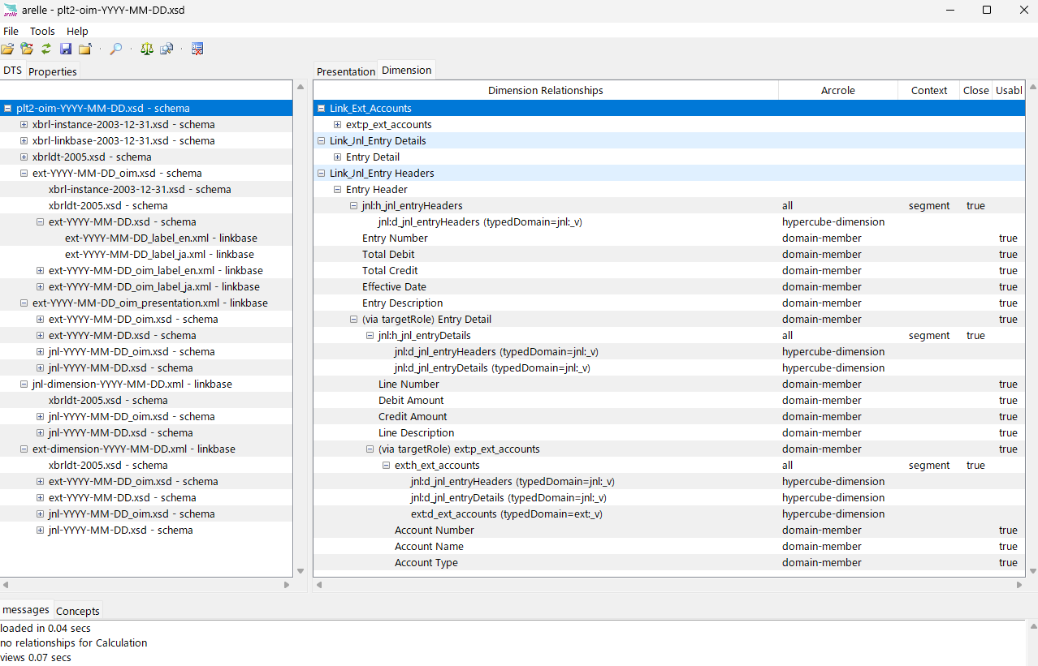Collapse ext-YYYY-MM-DD_oim_presentation.xml linkbase node

click(24, 303)
